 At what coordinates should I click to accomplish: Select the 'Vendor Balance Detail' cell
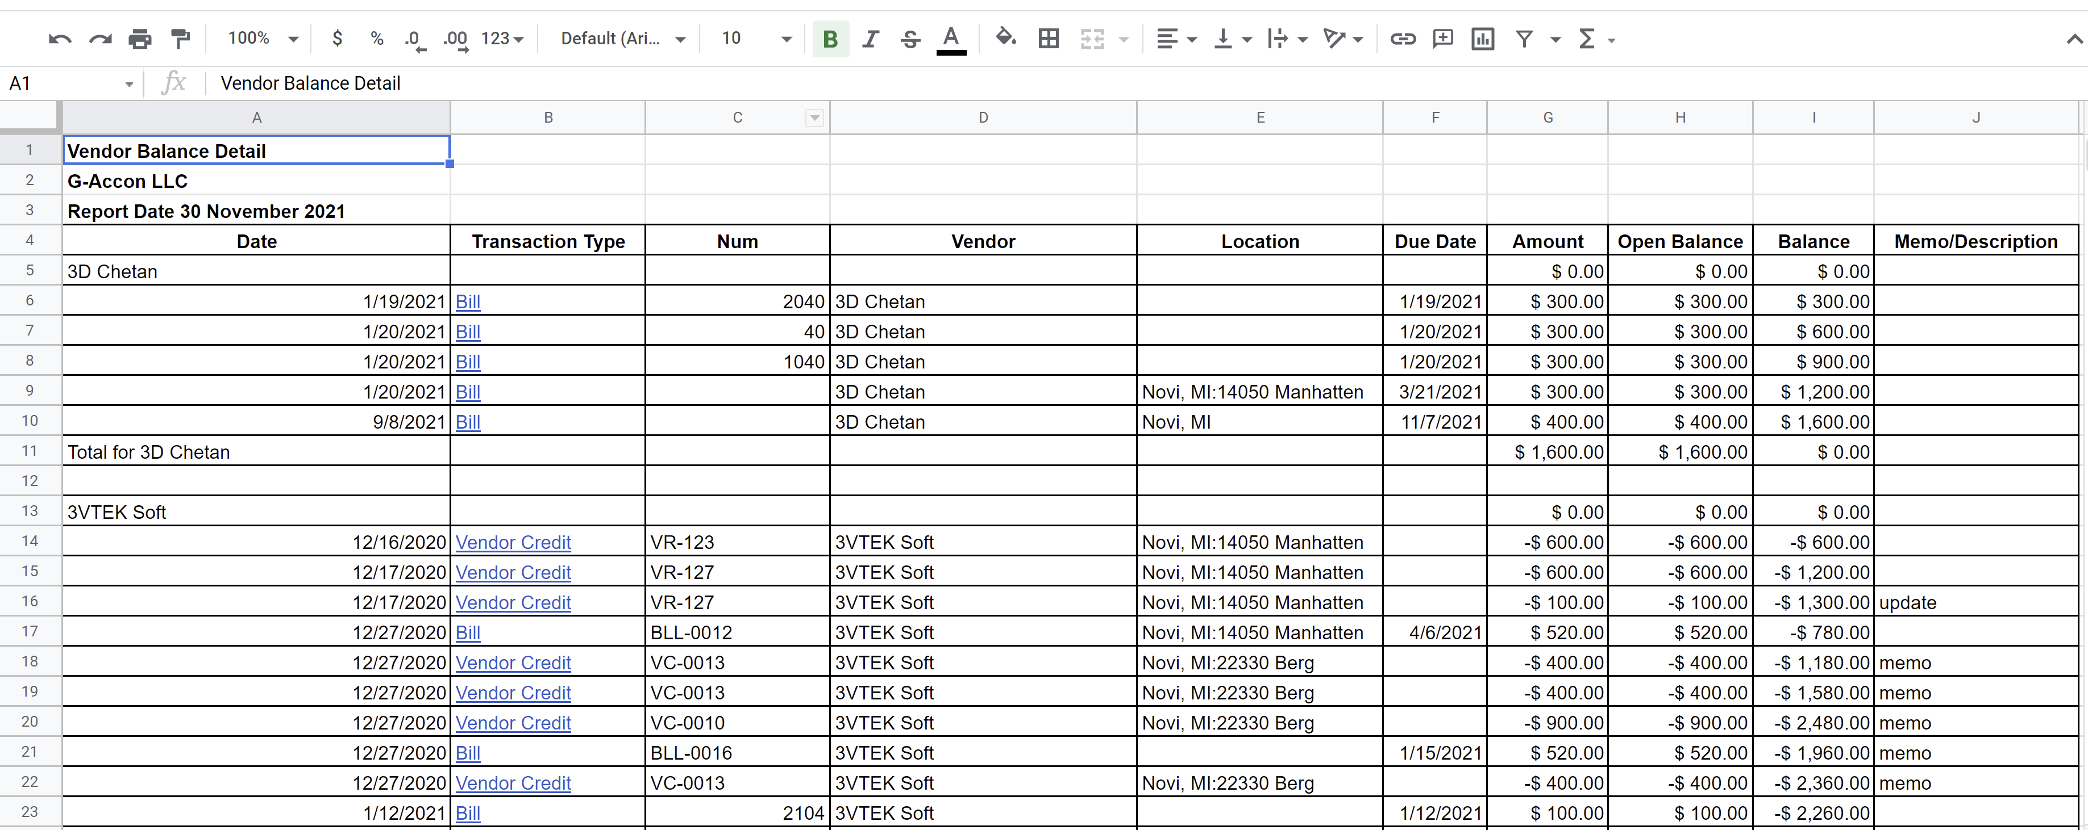click(x=256, y=150)
